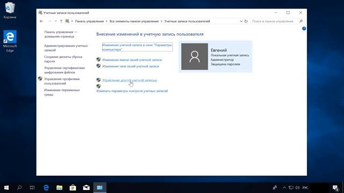Image resolution: width=344 pixels, height=193 pixels.
Task: Expand the address bar history dropdown
Action: (241, 21)
